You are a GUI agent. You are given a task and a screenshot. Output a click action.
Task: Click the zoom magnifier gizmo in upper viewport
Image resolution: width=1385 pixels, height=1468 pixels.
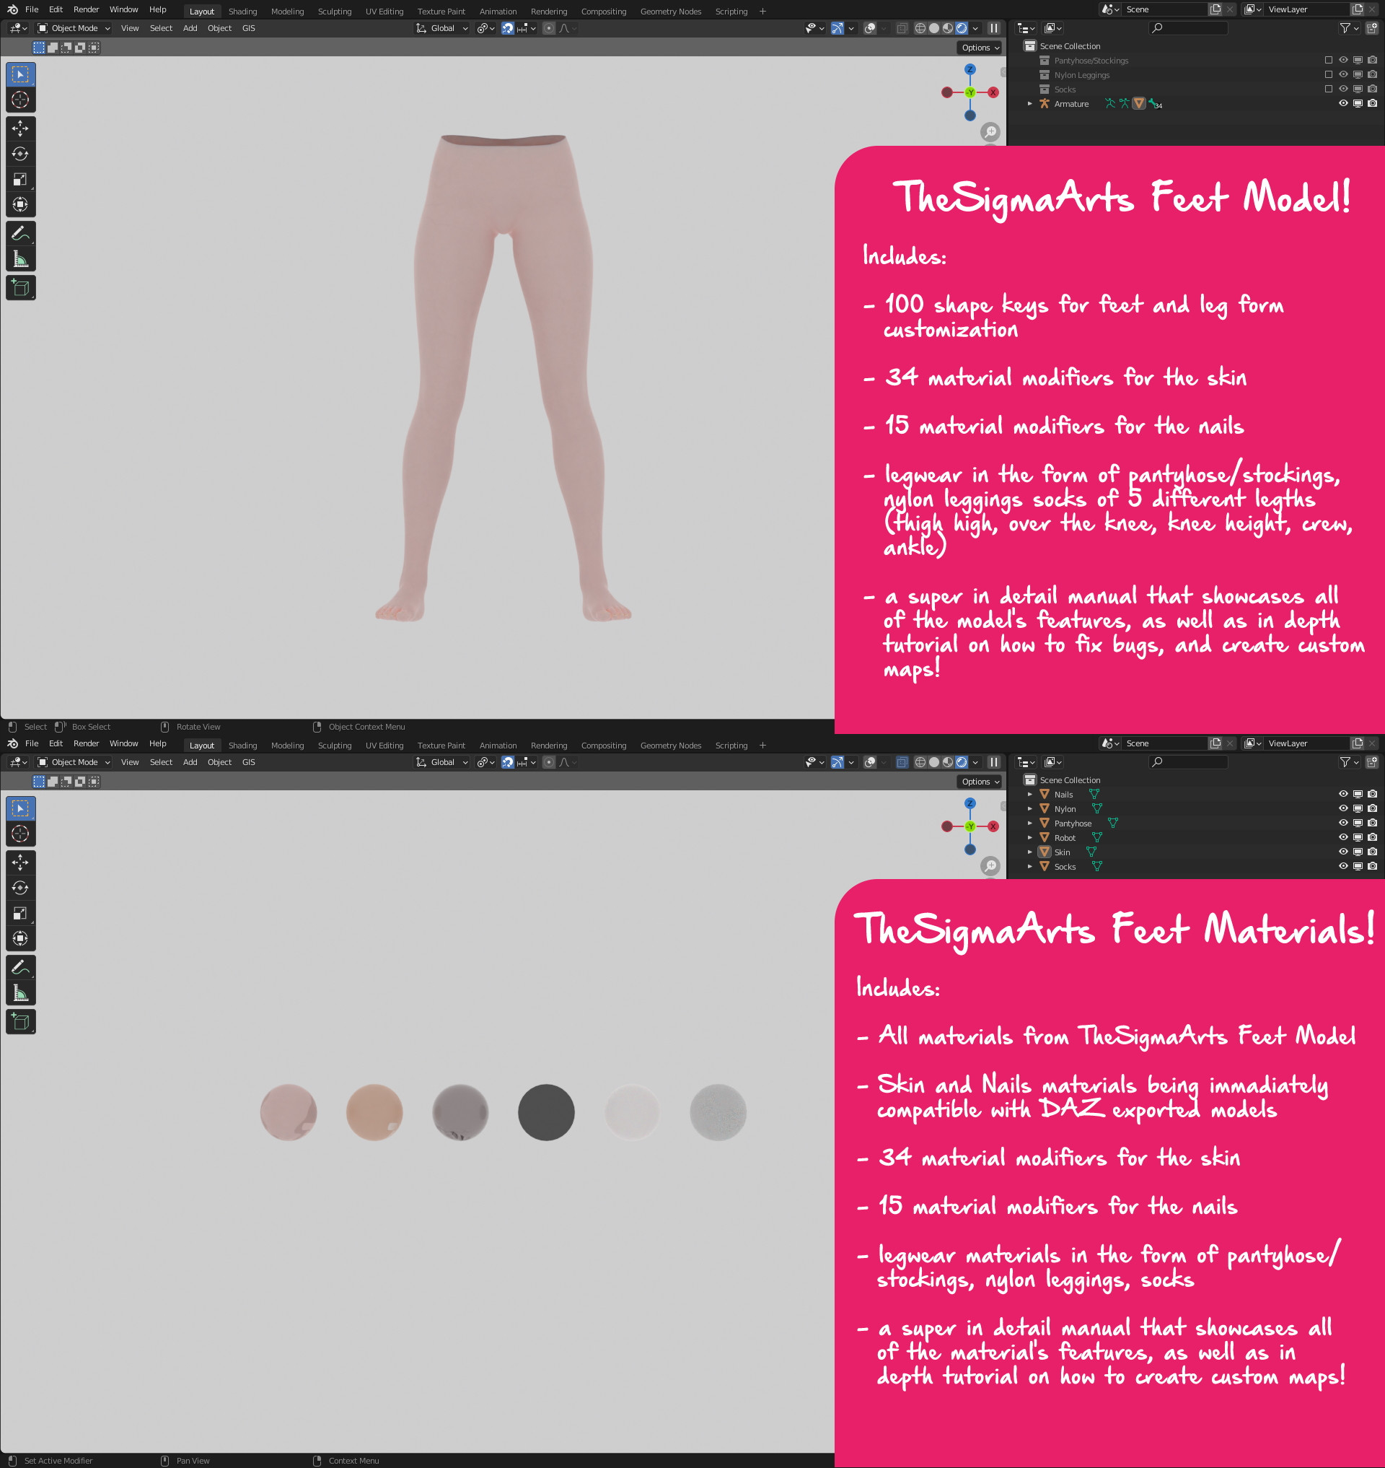990,131
